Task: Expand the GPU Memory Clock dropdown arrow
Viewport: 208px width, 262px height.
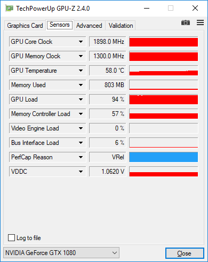Action: [x=81, y=56]
